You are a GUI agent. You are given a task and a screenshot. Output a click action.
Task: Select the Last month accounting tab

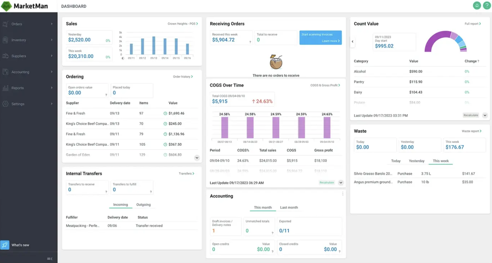point(289,208)
